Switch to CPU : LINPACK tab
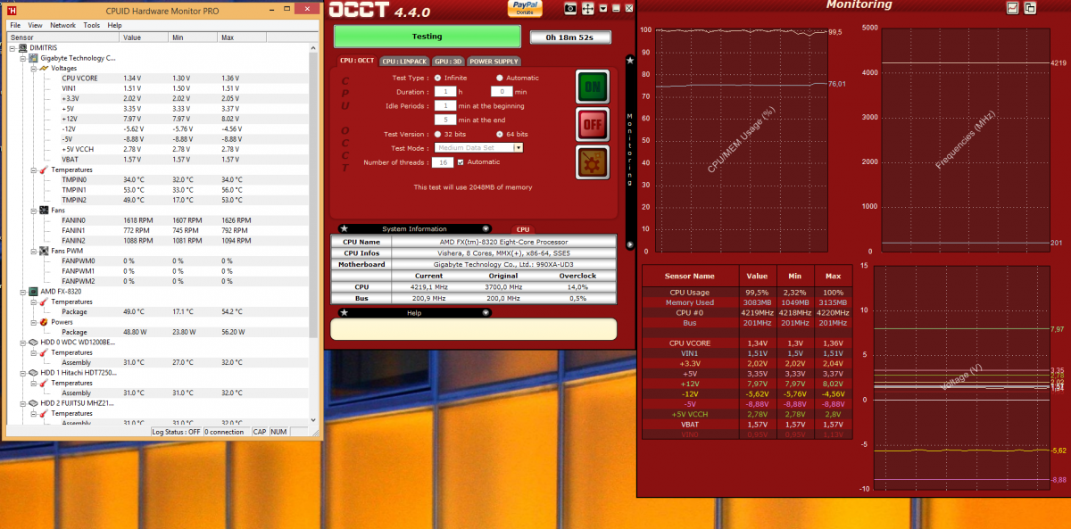The width and height of the screenshot is (1071, 529). pos(404,62)
